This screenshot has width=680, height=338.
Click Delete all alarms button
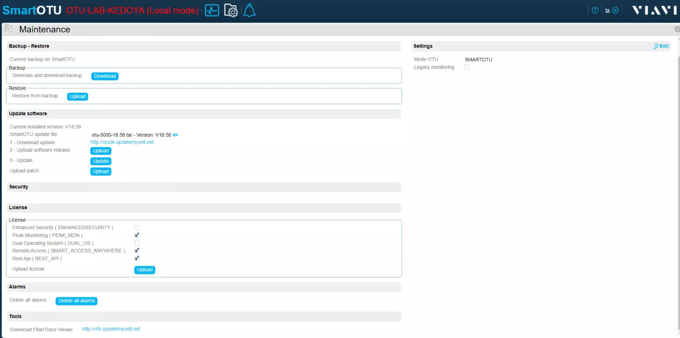[76, 301]
